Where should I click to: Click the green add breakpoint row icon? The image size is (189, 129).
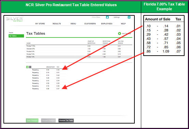click(x=27, y=67)
